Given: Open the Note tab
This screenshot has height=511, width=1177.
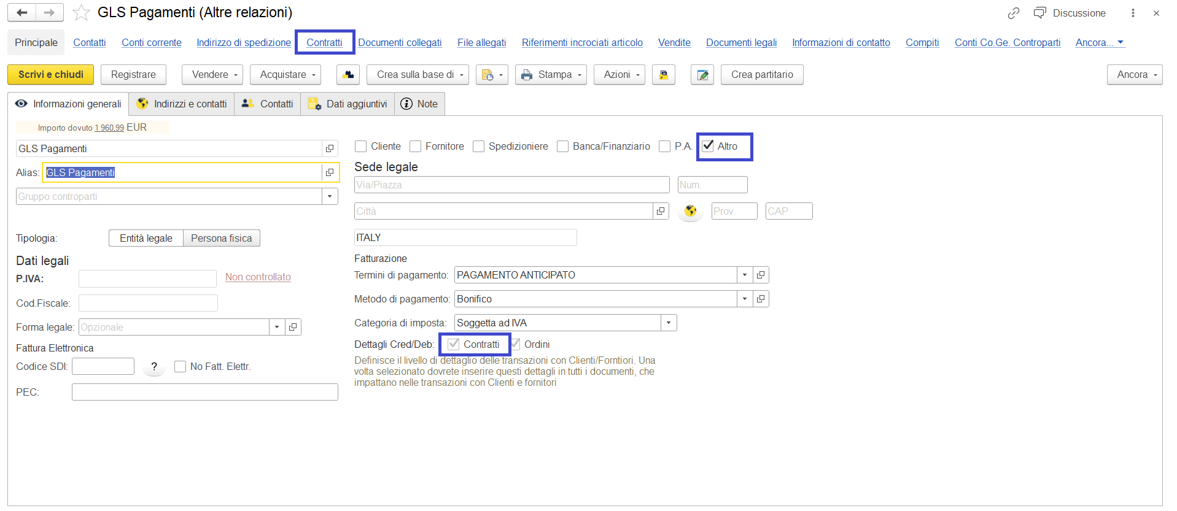Looking at the screenshot, I should pyautogui.click(x=419, y=104).
